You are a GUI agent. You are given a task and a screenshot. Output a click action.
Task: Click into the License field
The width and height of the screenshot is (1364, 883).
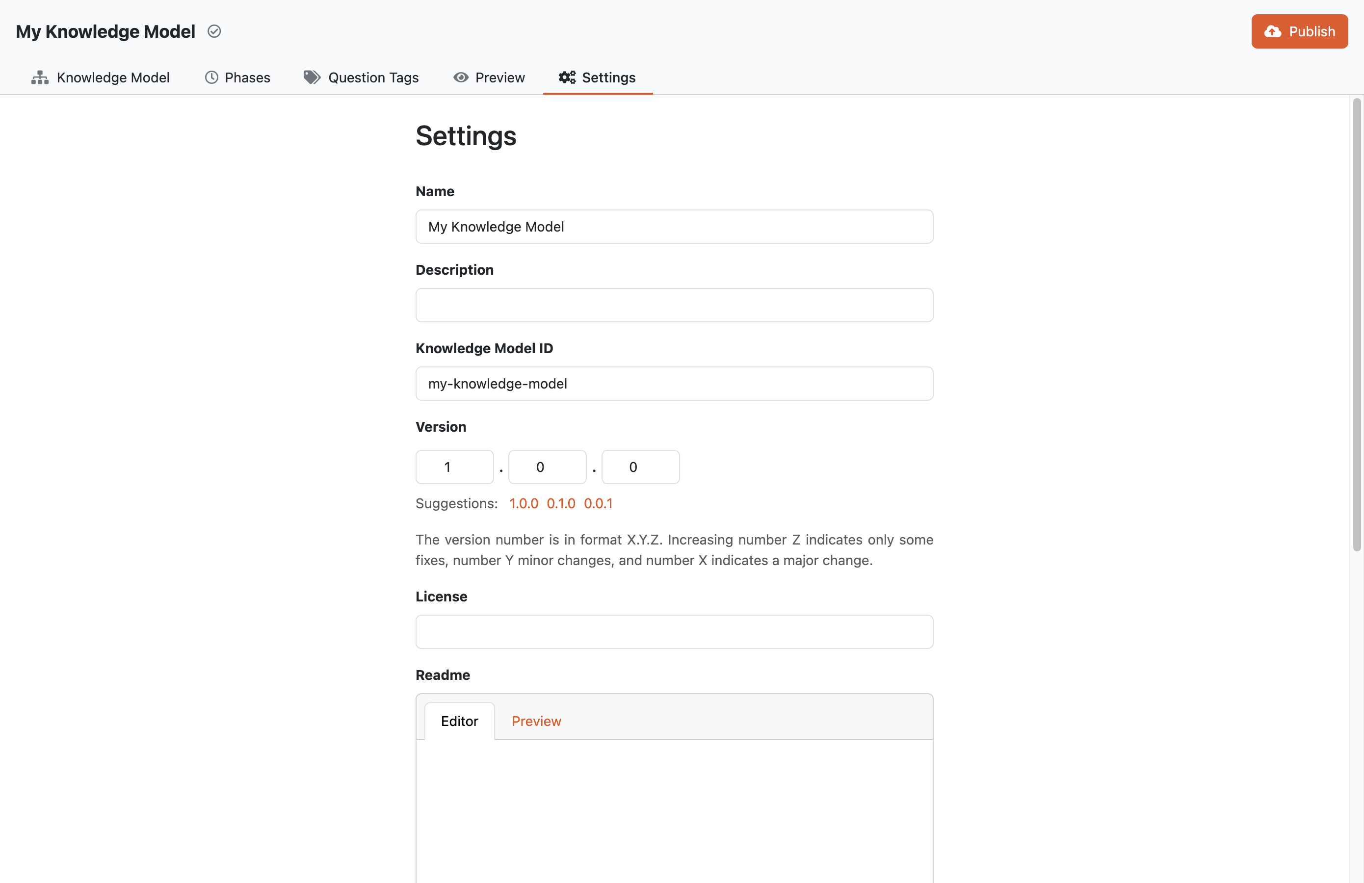click(674, 632)
